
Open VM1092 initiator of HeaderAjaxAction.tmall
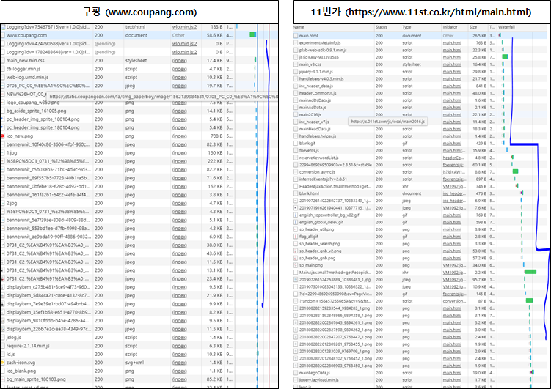click(x=454, y=186)
